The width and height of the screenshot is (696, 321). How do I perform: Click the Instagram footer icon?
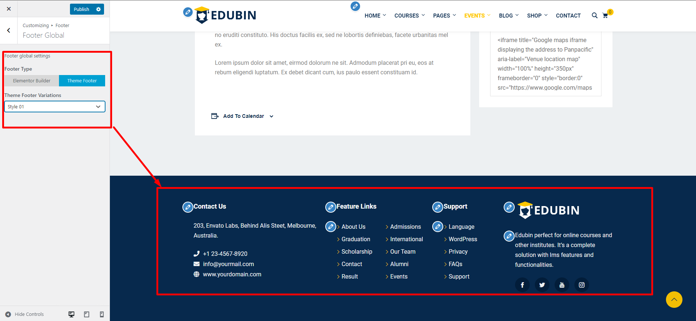pyautogui.click(x=581, y=285)
